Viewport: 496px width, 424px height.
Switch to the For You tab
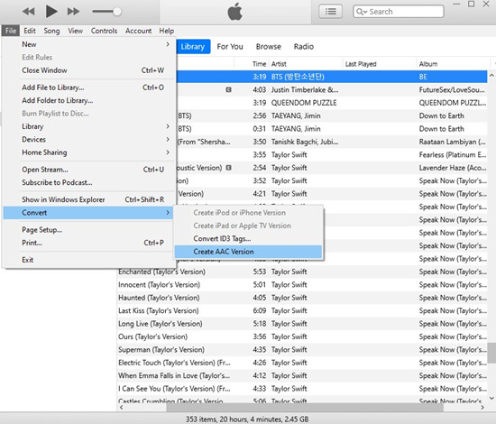pos(230,47)
